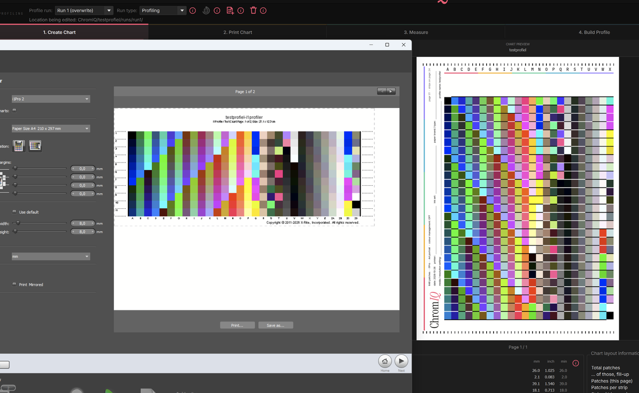Go to previous chart page arrow
The image size is (639, 393).
pos(382,92)
